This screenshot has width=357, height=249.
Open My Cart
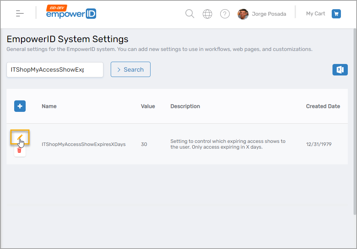point(315,13)
